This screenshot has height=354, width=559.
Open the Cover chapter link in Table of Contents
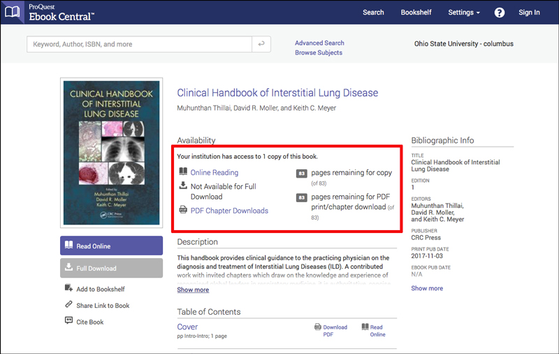(187, 327)
